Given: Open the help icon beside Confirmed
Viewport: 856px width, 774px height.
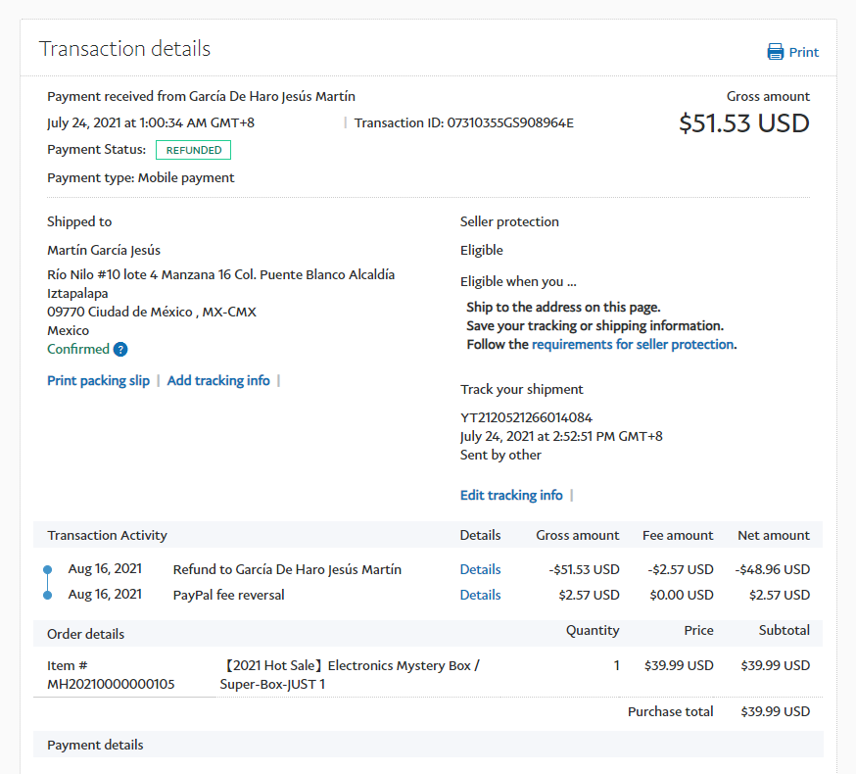Looking at the screenshot, I should pyautogui.click(x=120, y=350).
